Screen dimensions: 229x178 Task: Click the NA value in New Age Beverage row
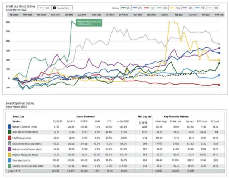click(216, 132)
